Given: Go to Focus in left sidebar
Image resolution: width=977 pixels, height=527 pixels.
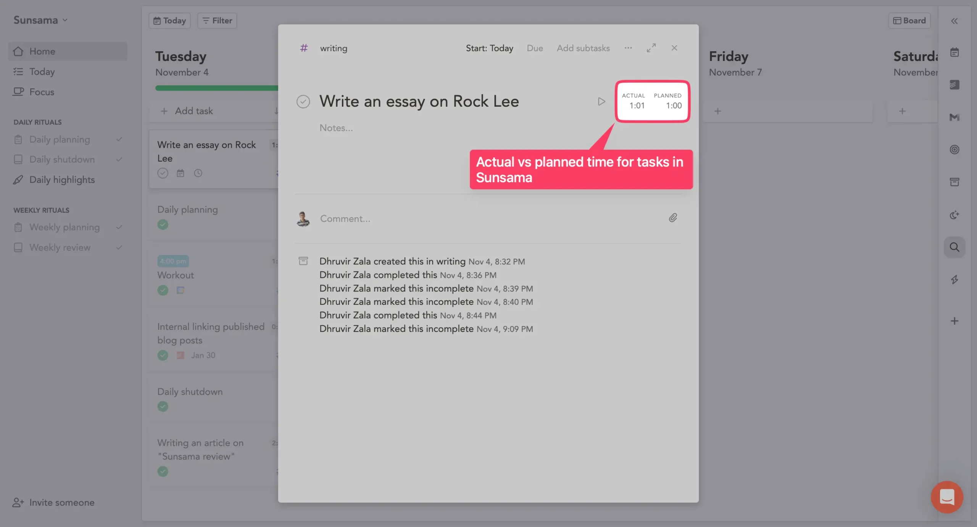Looking at the screenshot, I should tap(42, 92).
